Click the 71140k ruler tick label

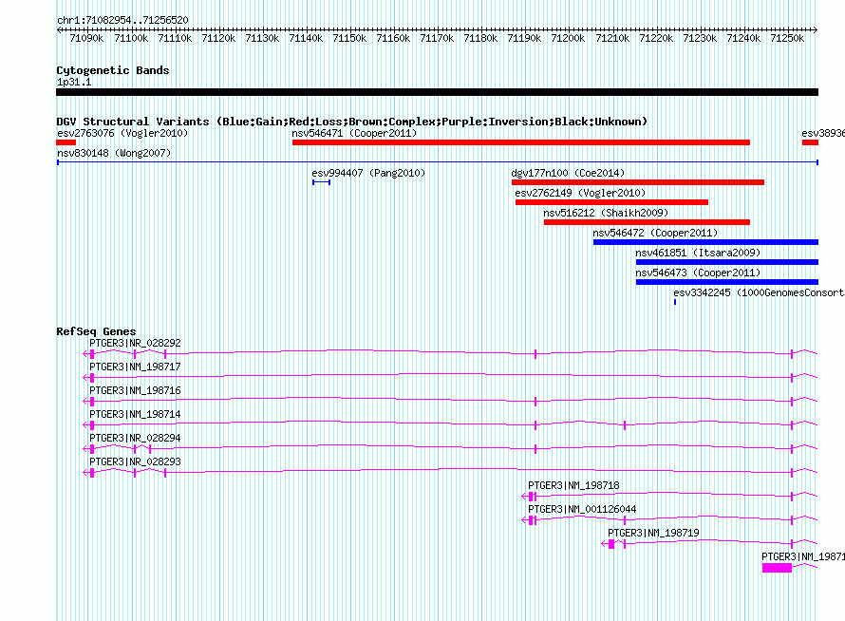(x=306, y=38)
